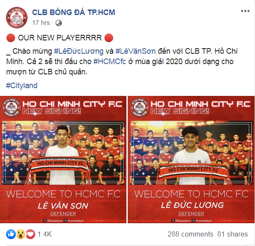
Task: View the 1.4K reactions list
Action: pos(45,234)
